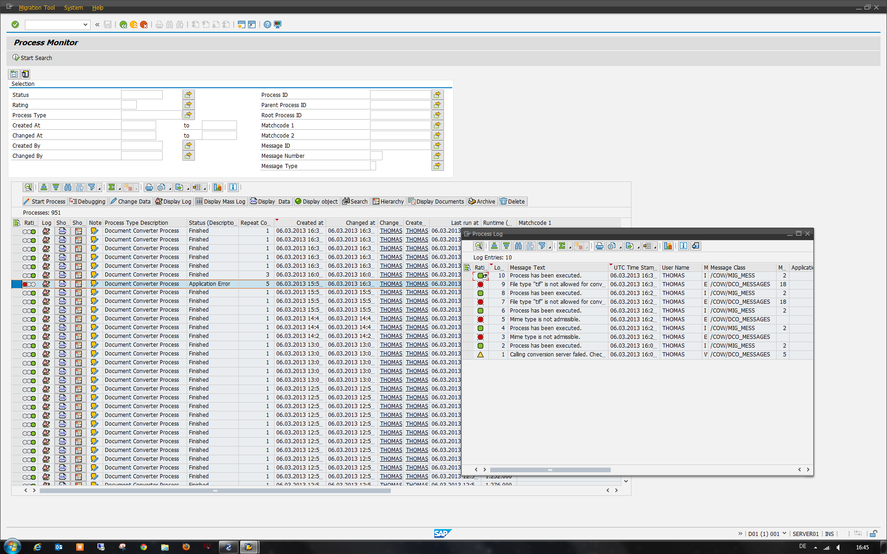
Task: Click the Process Log horizontal scrollbar
Action: click(550, 470)
